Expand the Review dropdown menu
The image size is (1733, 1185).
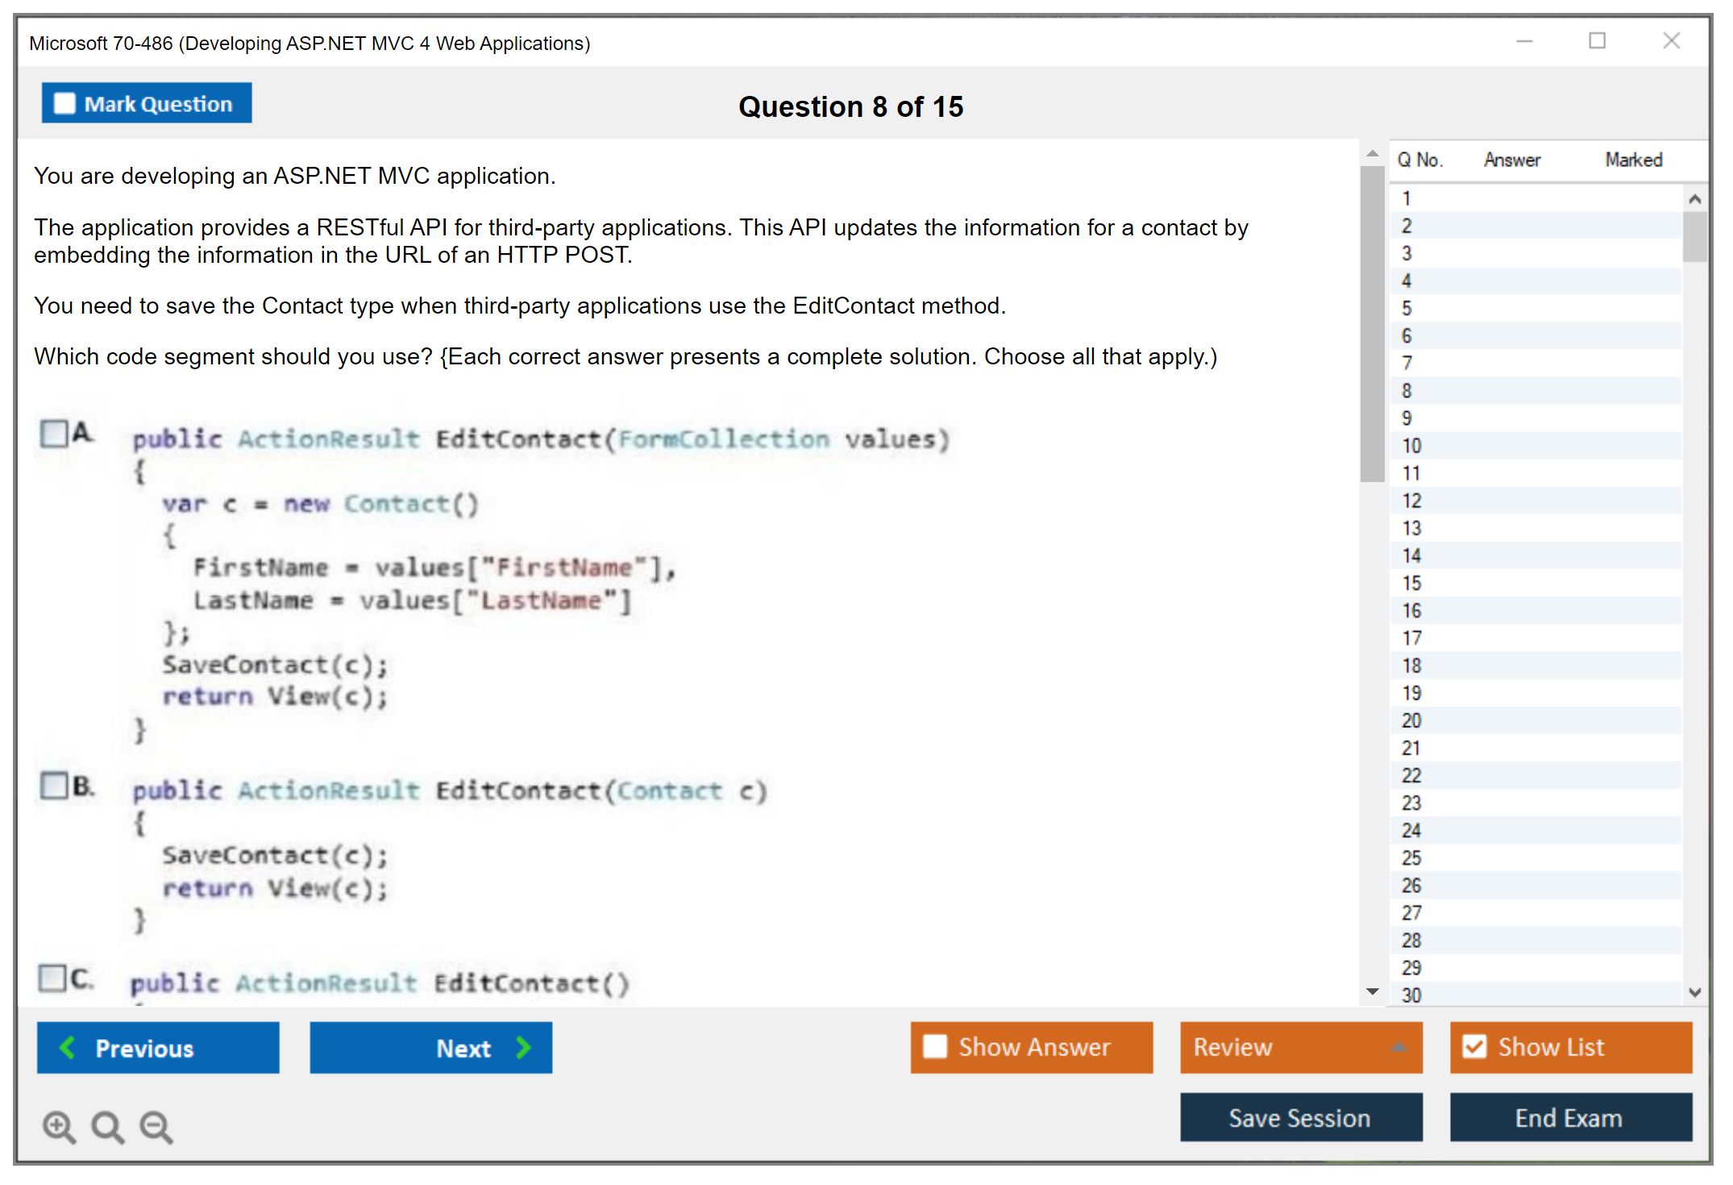pyautogui.click(x=1398, y=1047)
